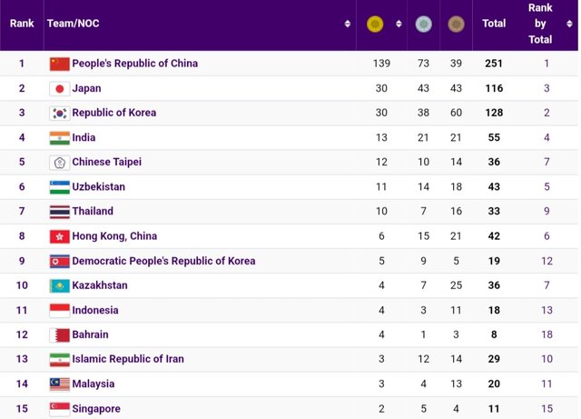Sort by Team/NOC using sort arrows
581x419 pixels.
[x=347, y=24]
